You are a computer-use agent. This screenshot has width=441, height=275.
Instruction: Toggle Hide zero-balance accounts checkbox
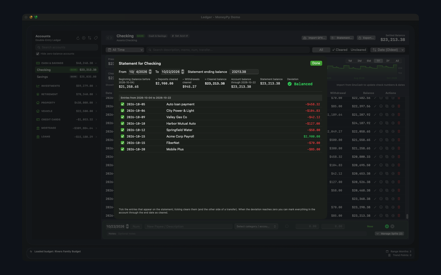(x=37, y=54)
